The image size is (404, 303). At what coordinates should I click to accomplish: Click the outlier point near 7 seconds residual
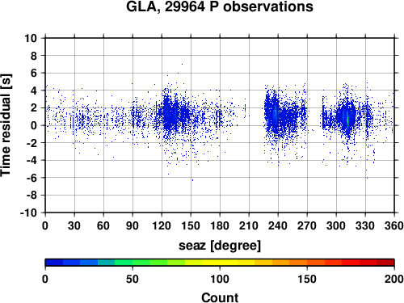coord(182,64)
